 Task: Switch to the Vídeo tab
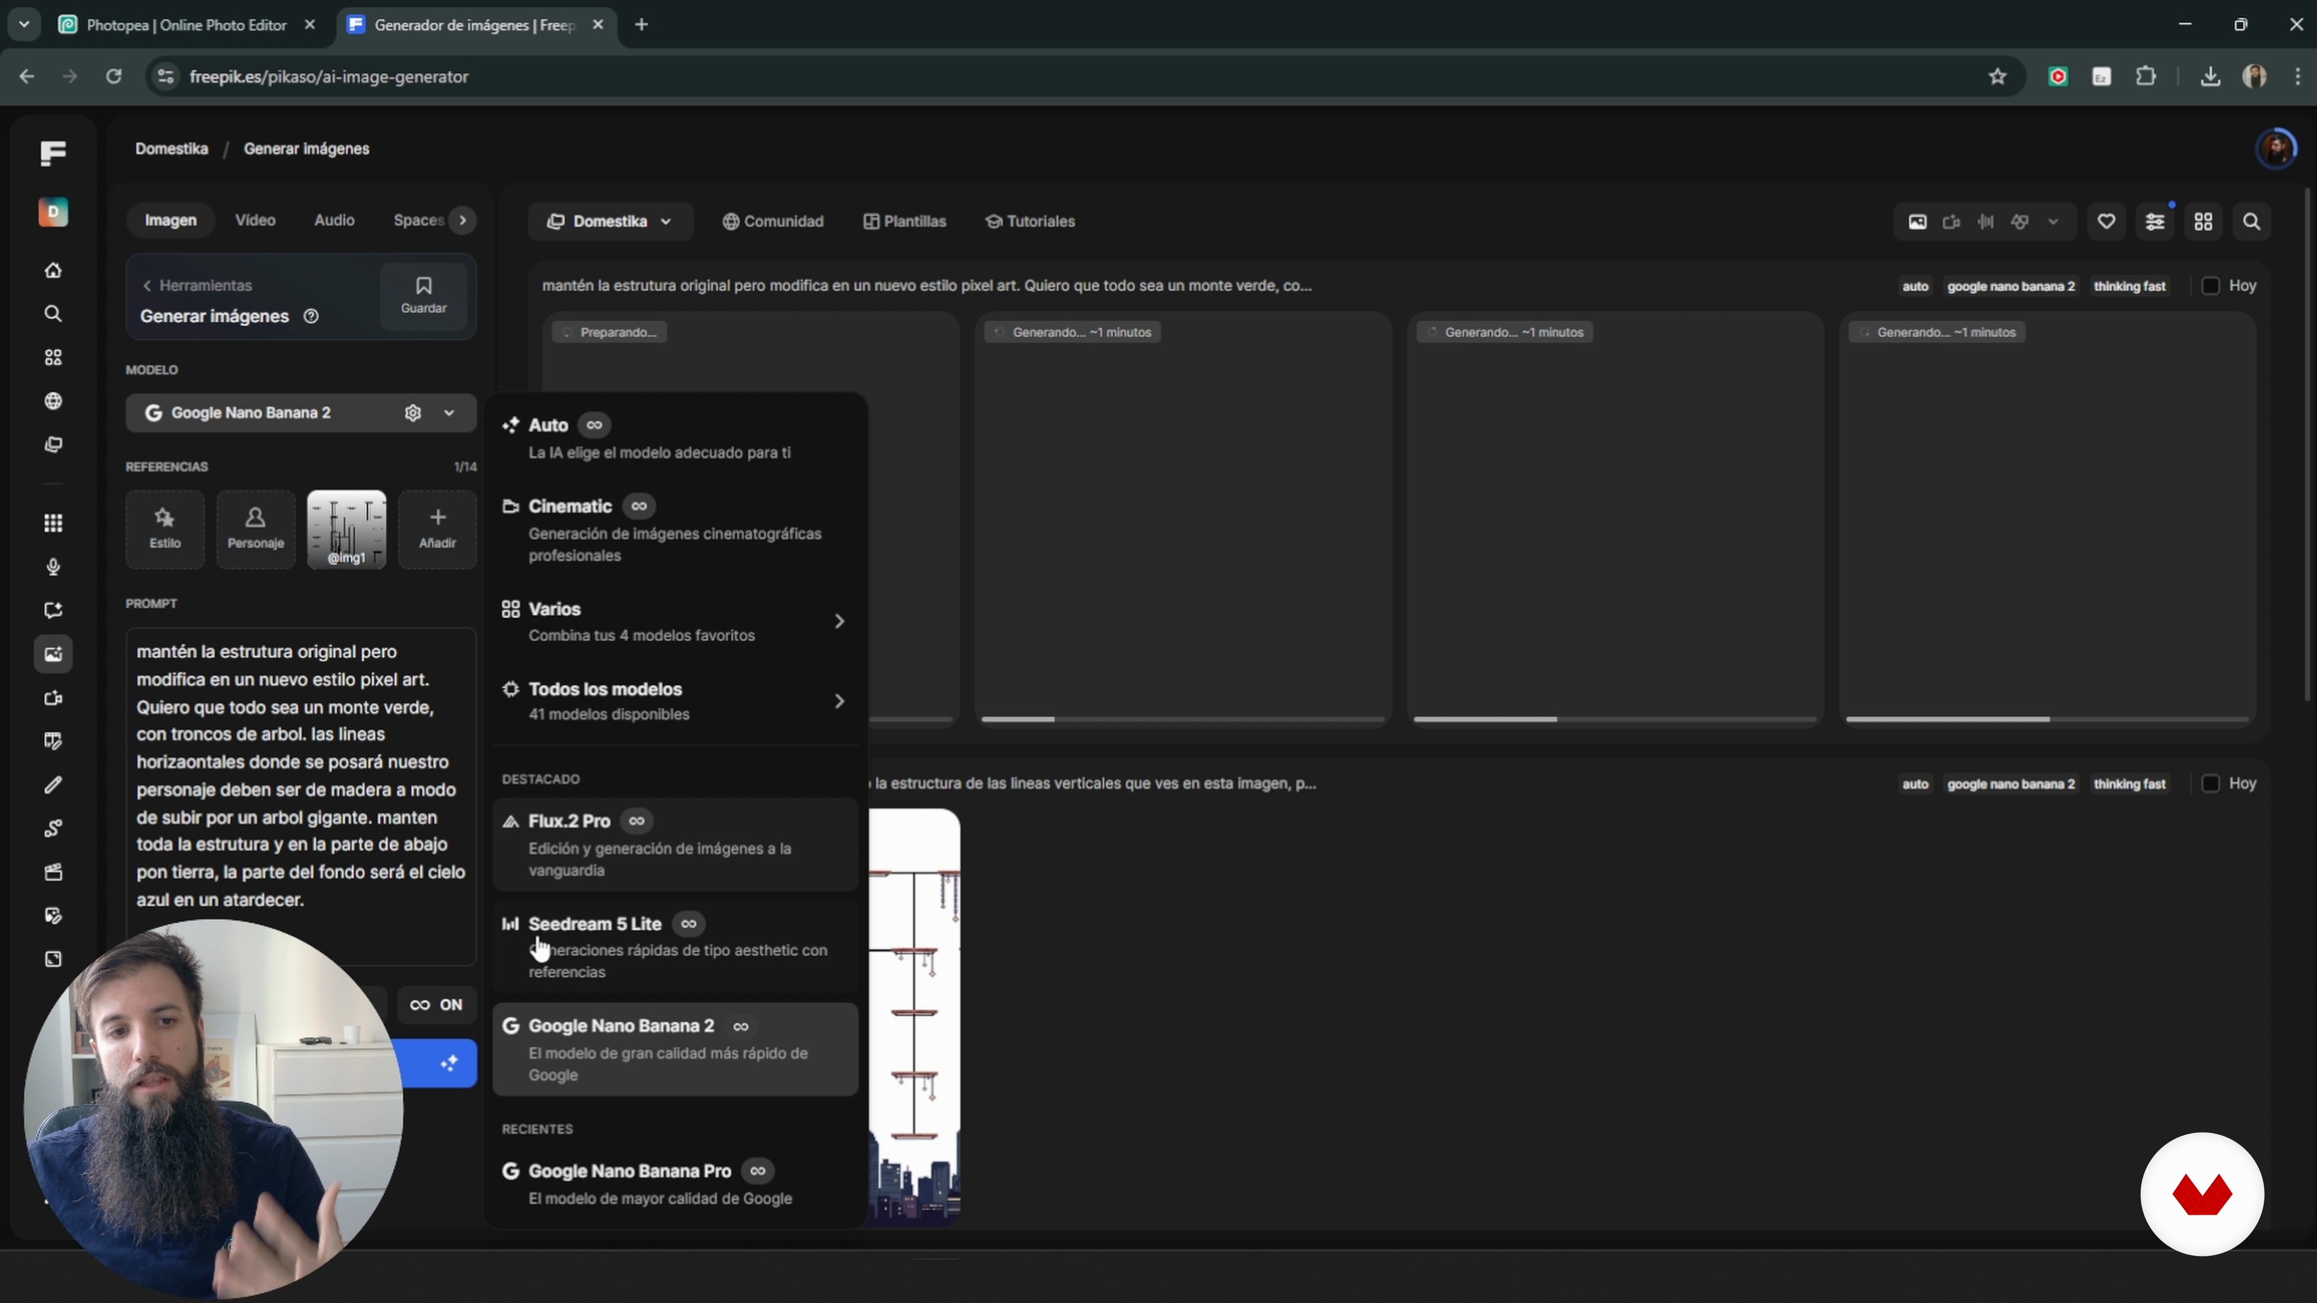(x=255, y=220)
